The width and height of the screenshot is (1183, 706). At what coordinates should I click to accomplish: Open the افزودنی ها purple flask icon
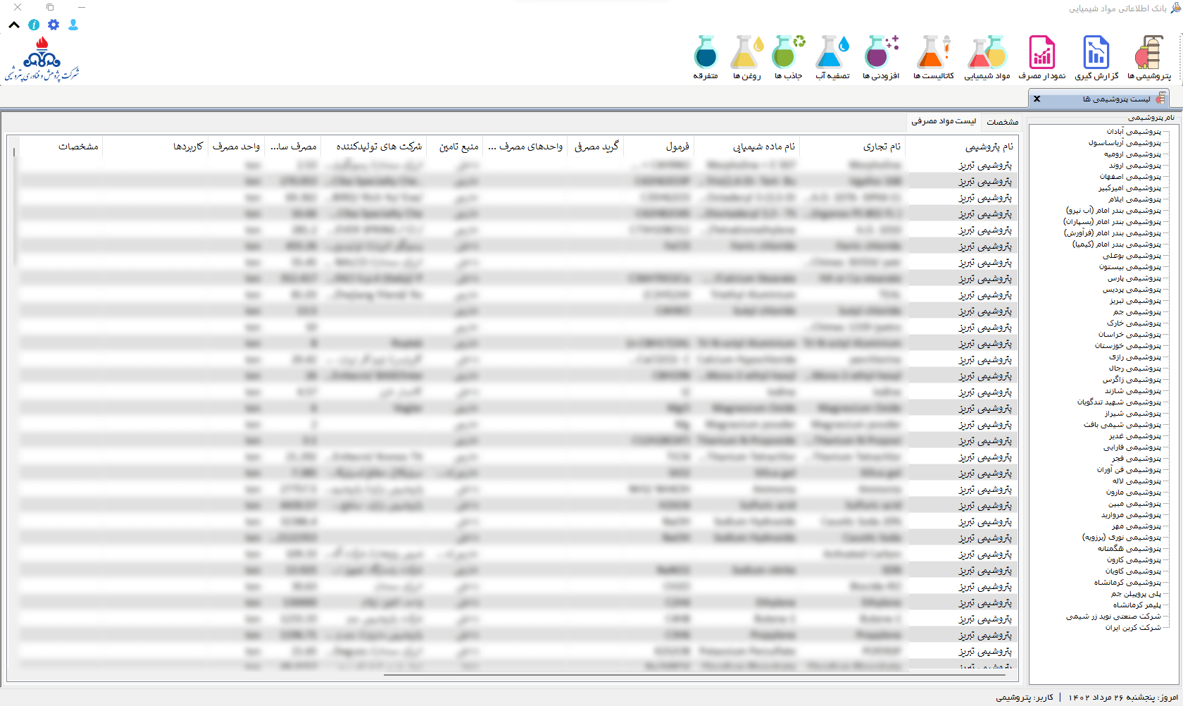(x=881, y=58)
